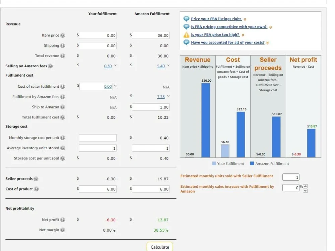Click help icon for Fulfillment by Amazon fees
The height and width of the screenshot is (251, 335).
(x=63, y=97)
